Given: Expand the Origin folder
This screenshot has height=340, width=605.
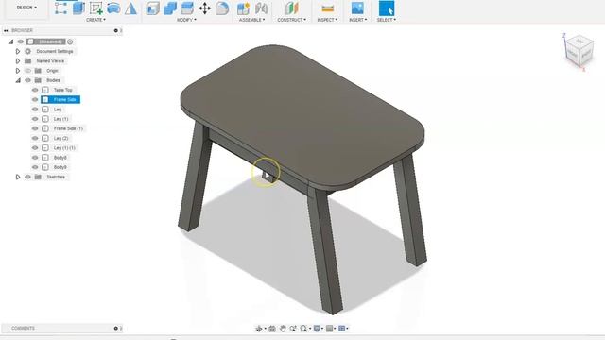Looking at the screenshot, I should click(18, 71).
